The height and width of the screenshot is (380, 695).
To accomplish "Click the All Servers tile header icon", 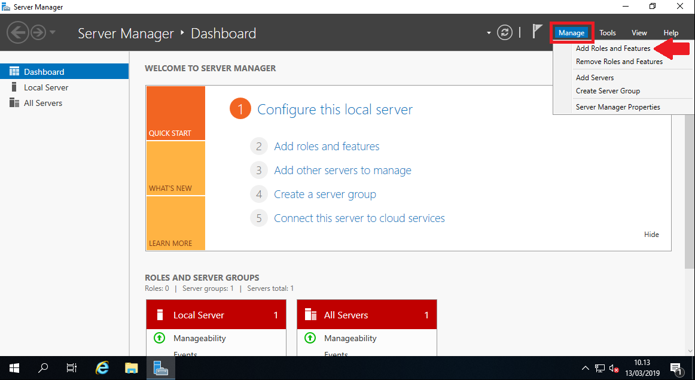I will coord(310,314).
